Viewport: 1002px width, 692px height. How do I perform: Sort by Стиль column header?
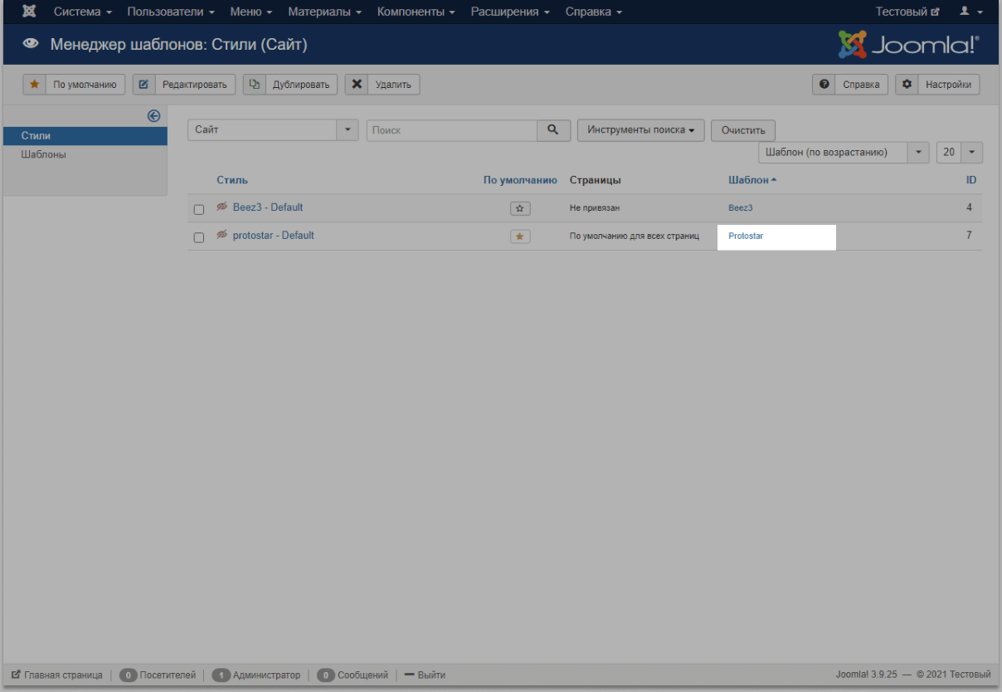pyautogui.click(x=232, y=180)
